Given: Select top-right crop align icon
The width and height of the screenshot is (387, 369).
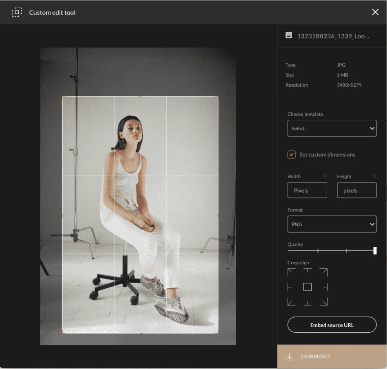Looking at the screenshot, I should 323,272.
